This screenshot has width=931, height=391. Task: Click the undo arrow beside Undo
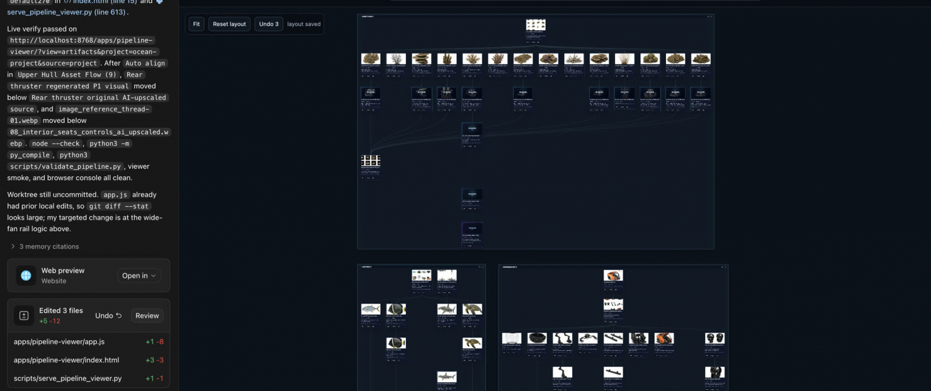(x=119, y=316)
